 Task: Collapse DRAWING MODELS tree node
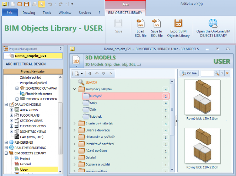point(6,104)
